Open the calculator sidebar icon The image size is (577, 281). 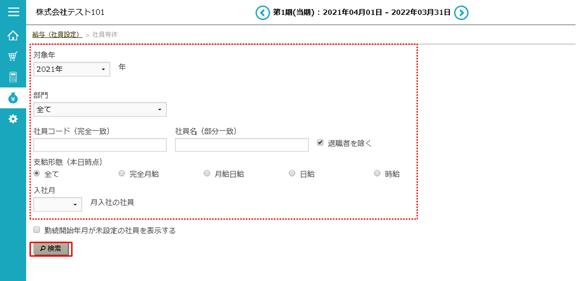point(13,77)
